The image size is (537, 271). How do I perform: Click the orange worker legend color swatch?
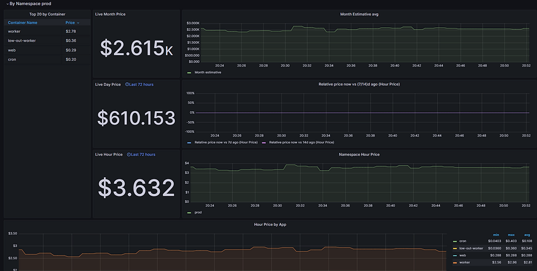pyautogui.click(x=455, y=263)
